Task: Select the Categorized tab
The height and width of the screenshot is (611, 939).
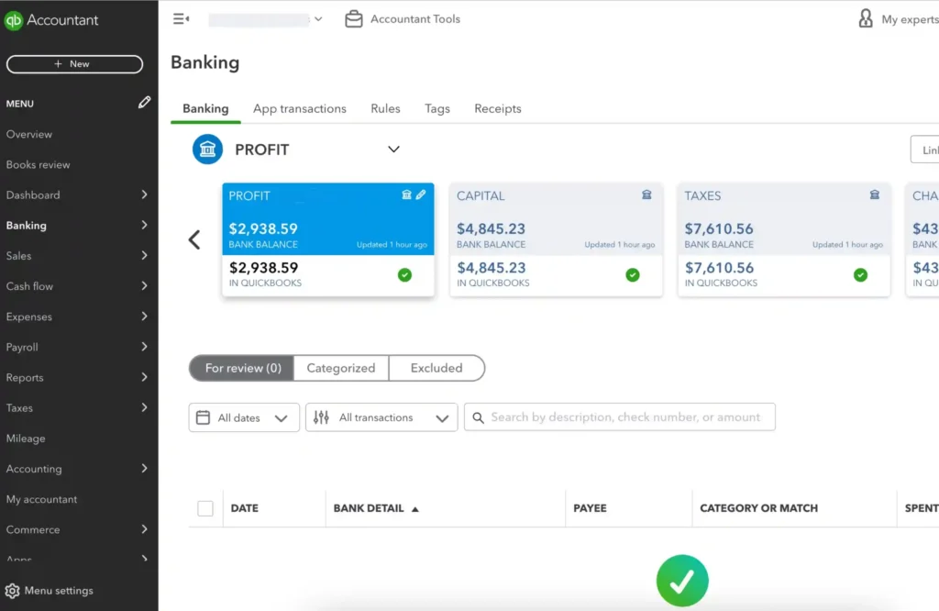Action: 341,368
